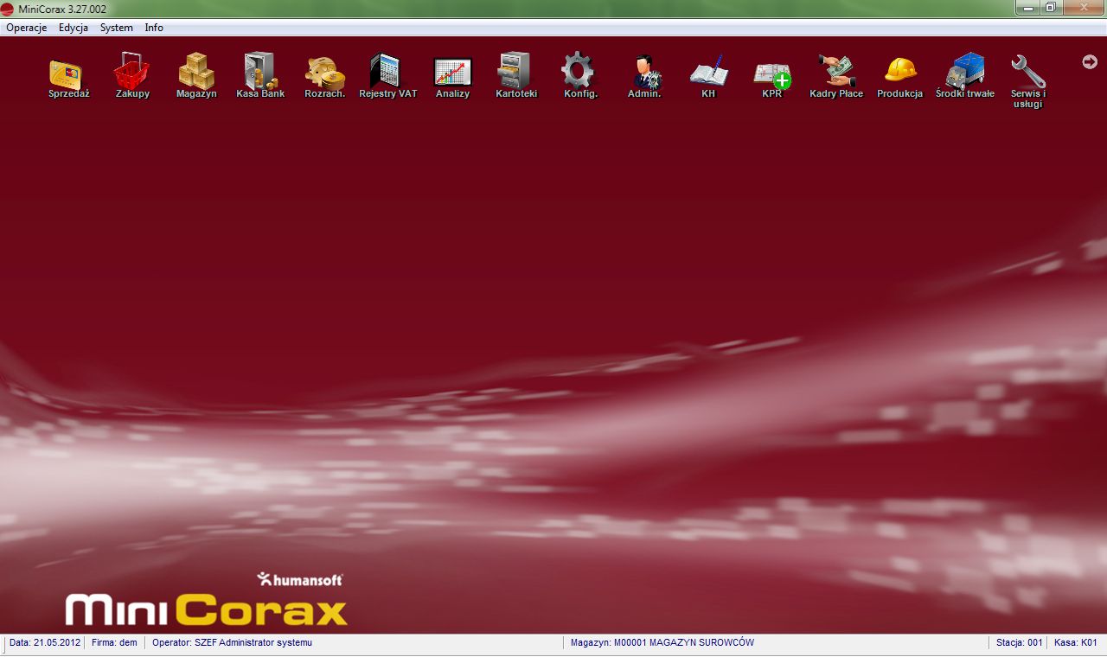
Task: Open the System menu
Action: pyautogui.click(x=117, y=28)
